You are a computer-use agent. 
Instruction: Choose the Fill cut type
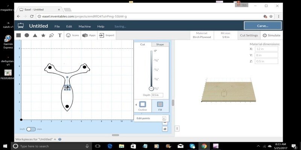point(160,106)
